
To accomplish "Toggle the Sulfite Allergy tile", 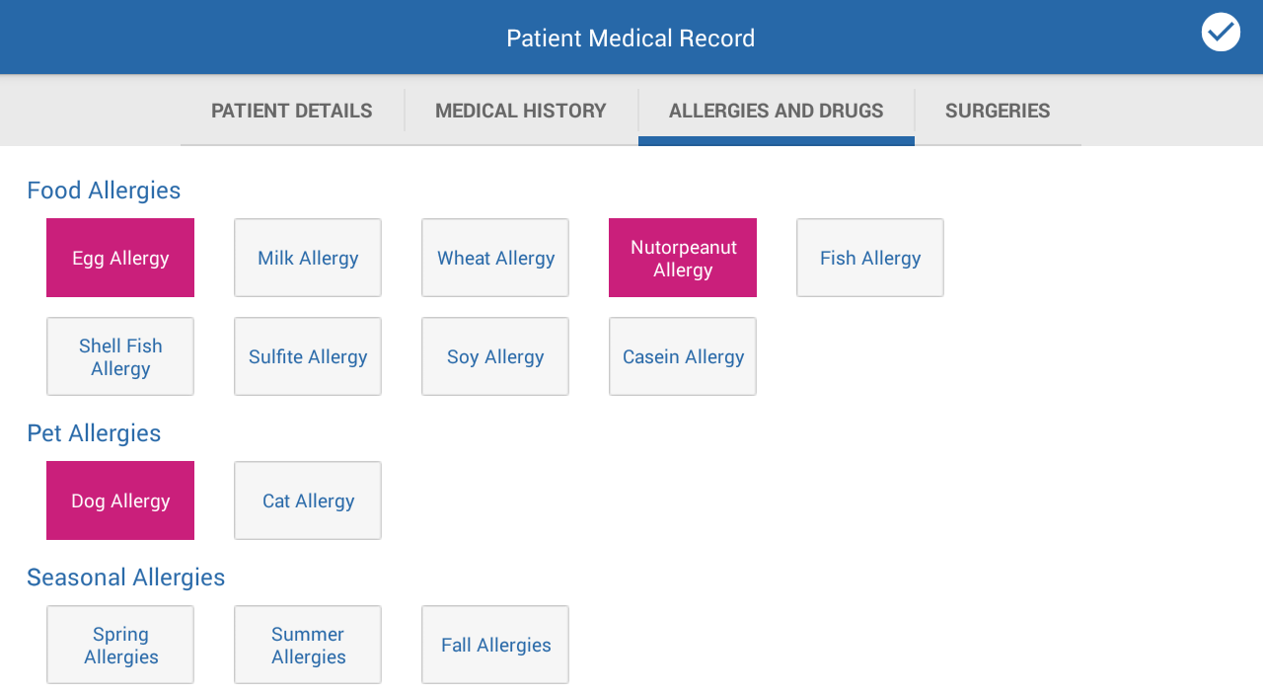I will pyautogui.click(x=308, y=356).
